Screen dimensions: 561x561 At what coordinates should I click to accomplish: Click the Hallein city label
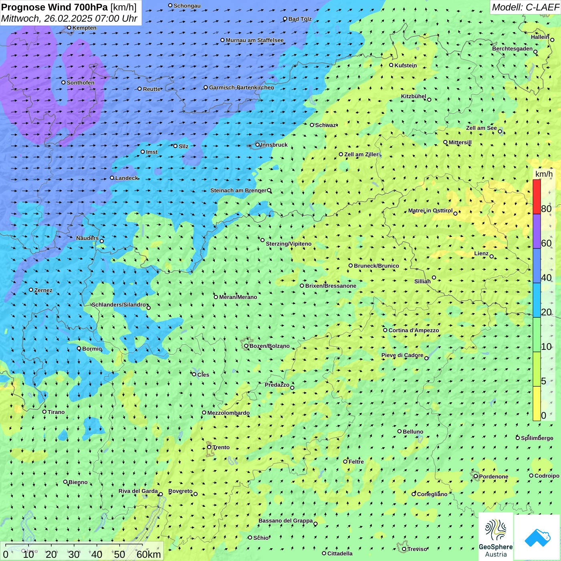coord(540,37)
